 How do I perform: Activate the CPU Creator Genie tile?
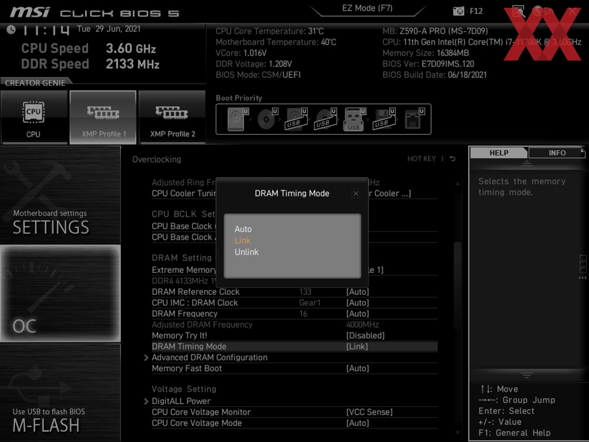click(33, 117)
